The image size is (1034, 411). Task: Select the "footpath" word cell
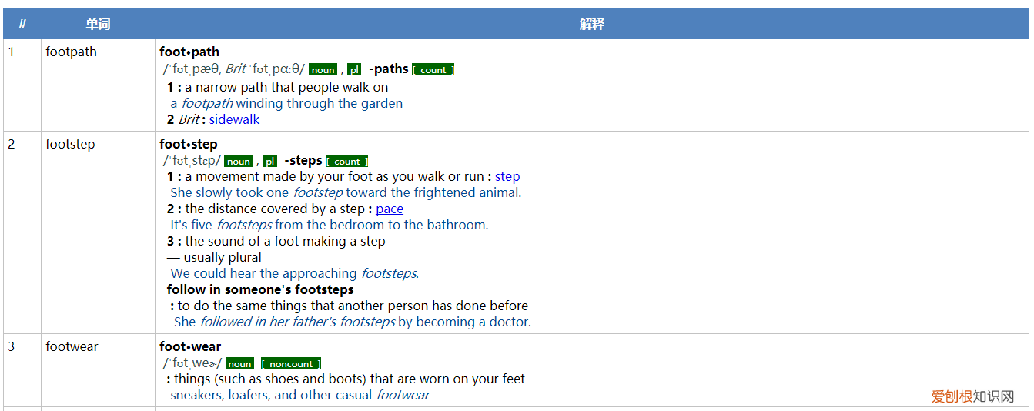tap(71, 52)
